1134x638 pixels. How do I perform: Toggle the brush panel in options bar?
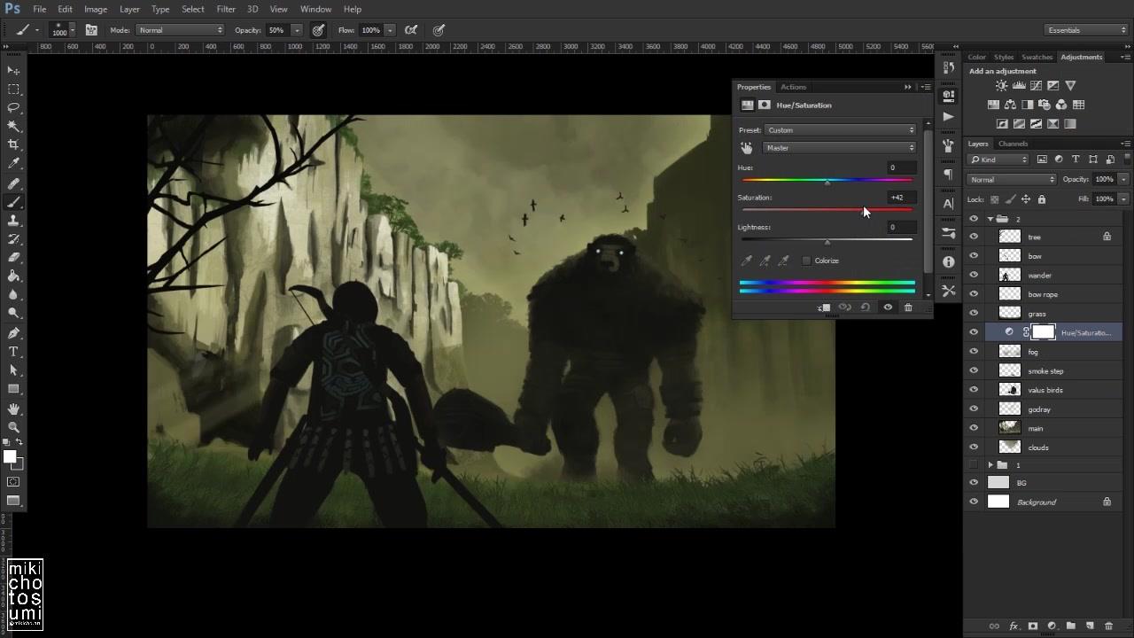(91, 30)
